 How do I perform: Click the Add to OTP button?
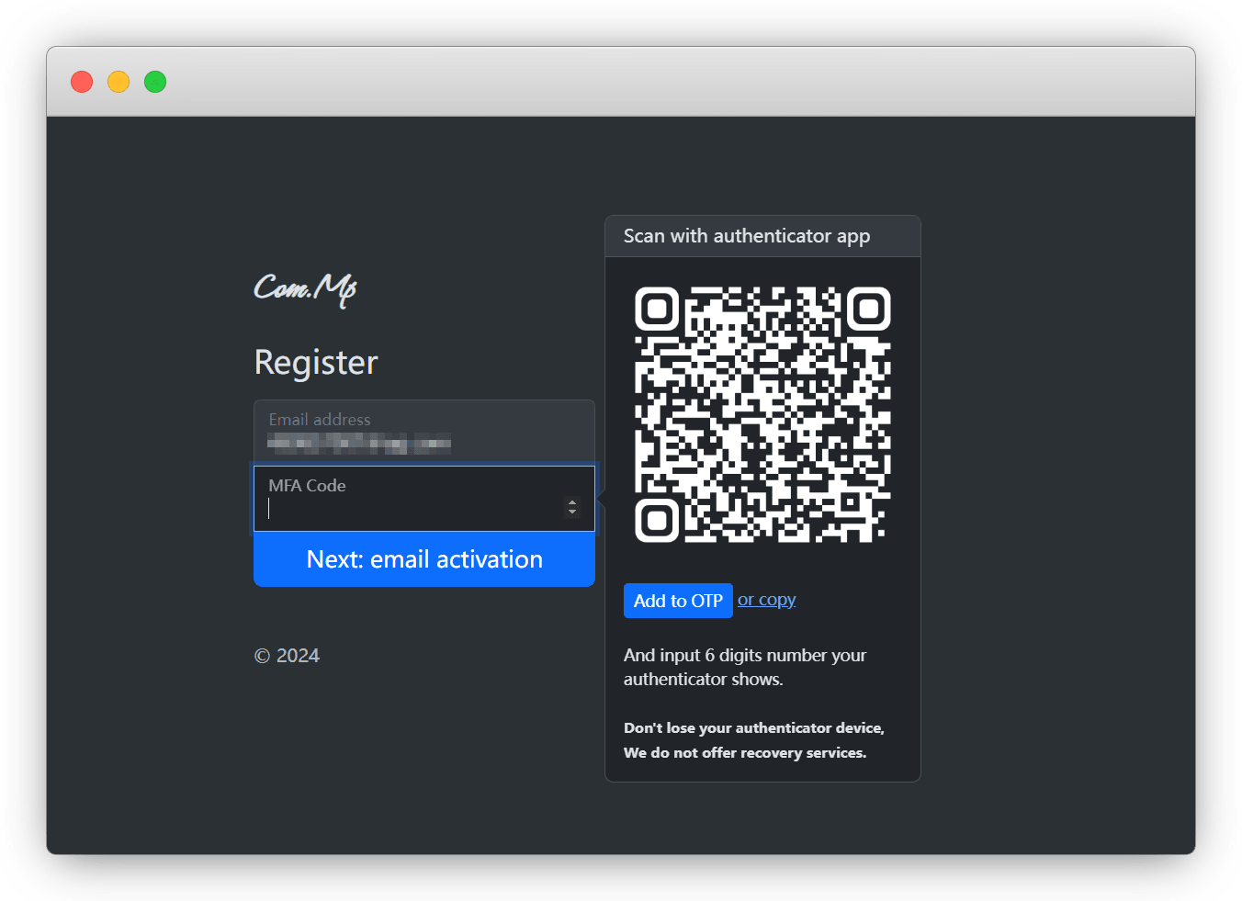678,601
